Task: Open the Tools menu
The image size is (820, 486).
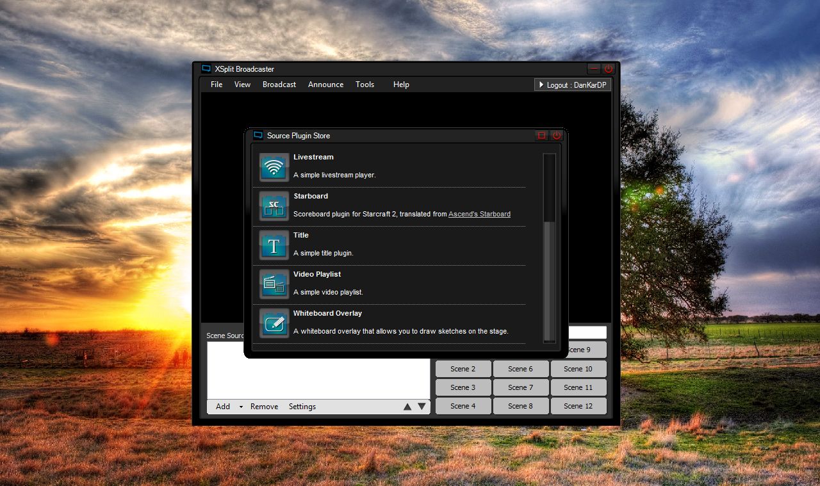Action: (x=365, y=85)
